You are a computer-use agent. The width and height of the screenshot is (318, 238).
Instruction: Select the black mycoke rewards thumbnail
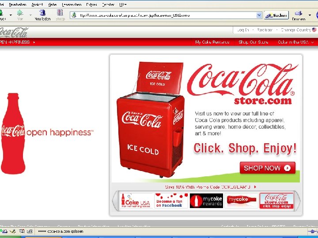tap(206, 201)
